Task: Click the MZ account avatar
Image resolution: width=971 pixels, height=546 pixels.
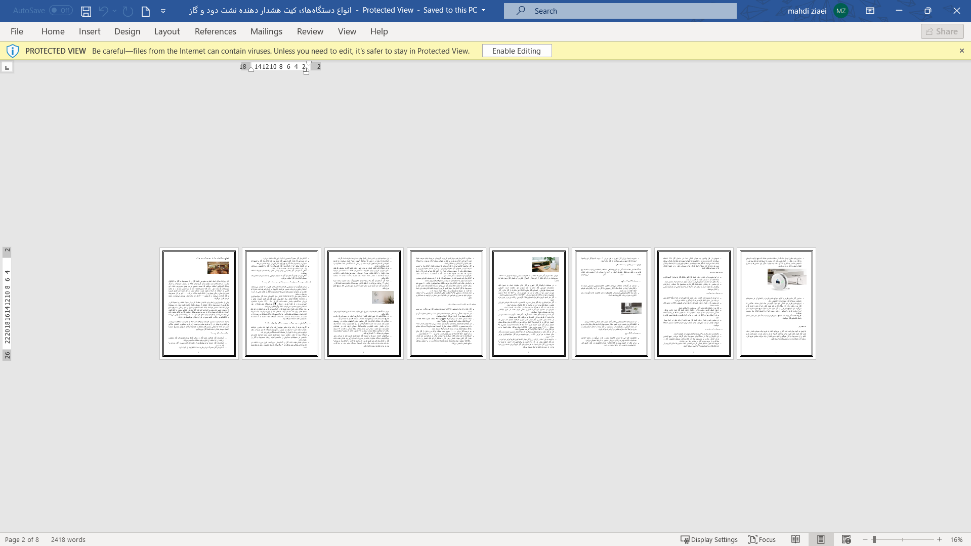Action: click(841, 11)
